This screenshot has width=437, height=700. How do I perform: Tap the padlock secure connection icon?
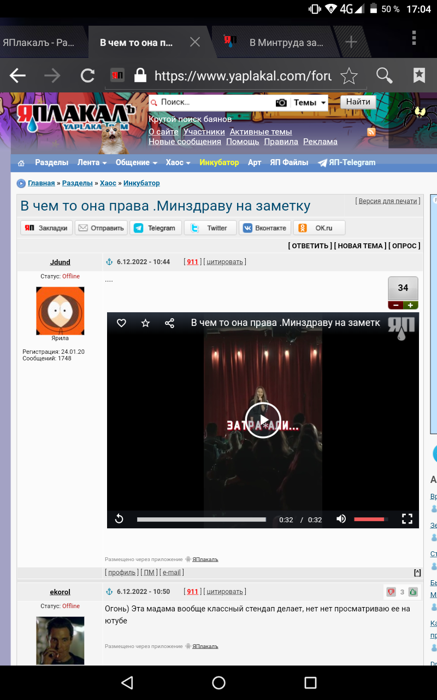(x=140, y=75)
